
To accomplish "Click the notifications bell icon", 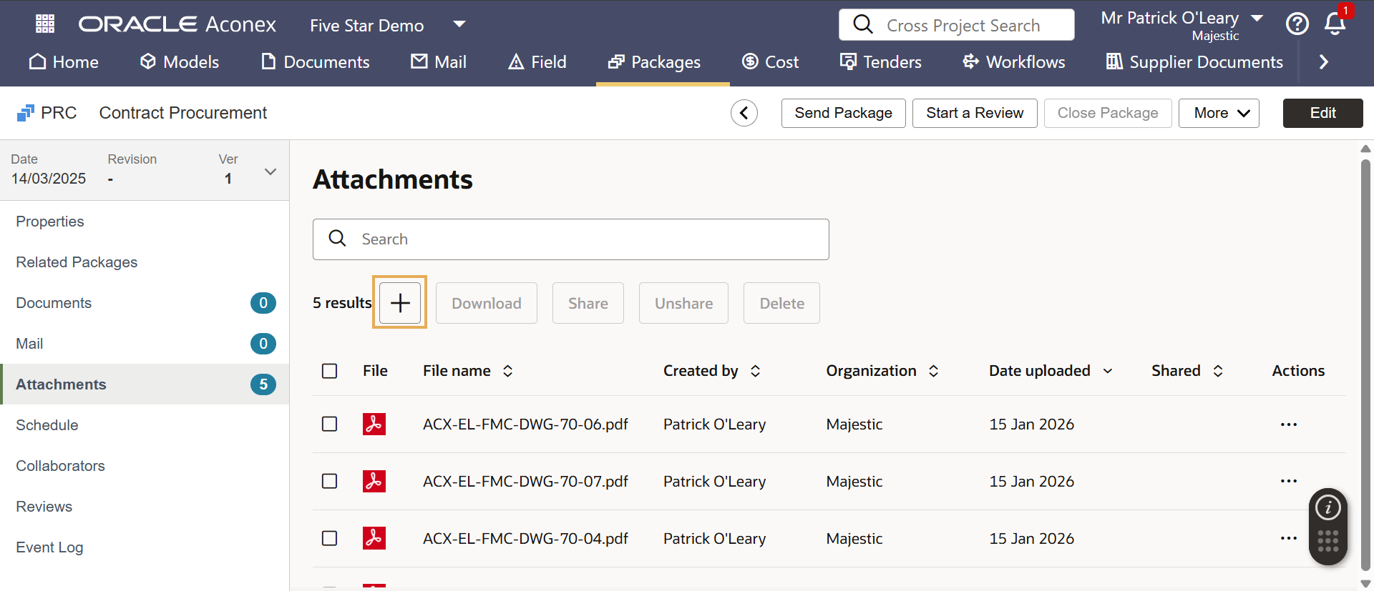I will click(1335, 24).
